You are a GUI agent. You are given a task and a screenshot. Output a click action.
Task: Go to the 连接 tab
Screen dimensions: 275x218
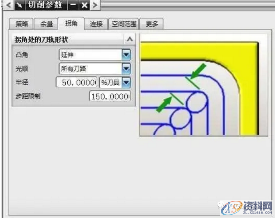tap(96, 24)
